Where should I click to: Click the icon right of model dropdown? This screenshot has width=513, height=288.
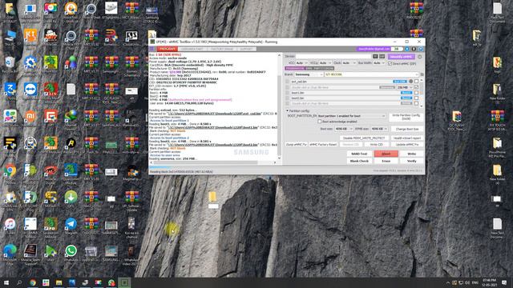[x=422, y=74]
